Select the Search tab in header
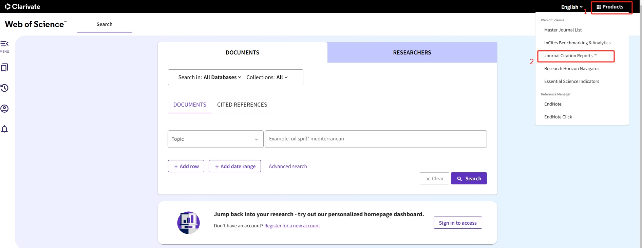Screen dimensions: 642x248 (105, 24)
